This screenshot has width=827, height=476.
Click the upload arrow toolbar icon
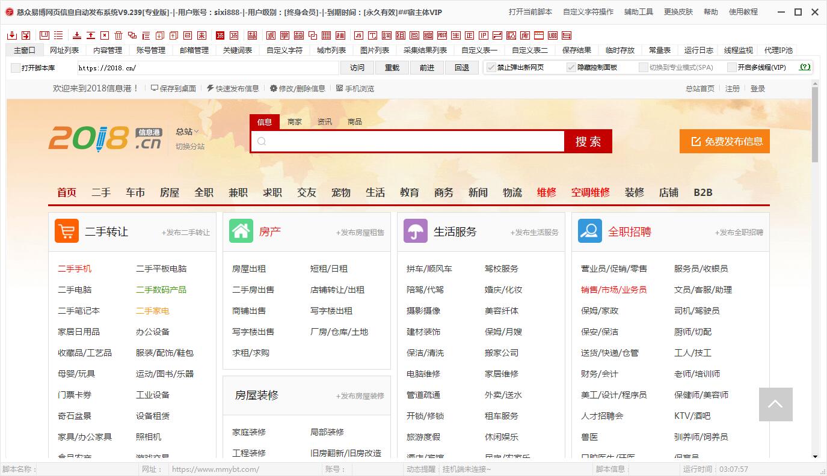(91, 35)
